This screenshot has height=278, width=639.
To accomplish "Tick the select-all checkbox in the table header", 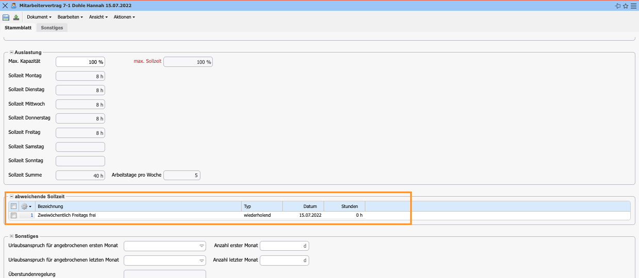I will [x=14, y=206].
